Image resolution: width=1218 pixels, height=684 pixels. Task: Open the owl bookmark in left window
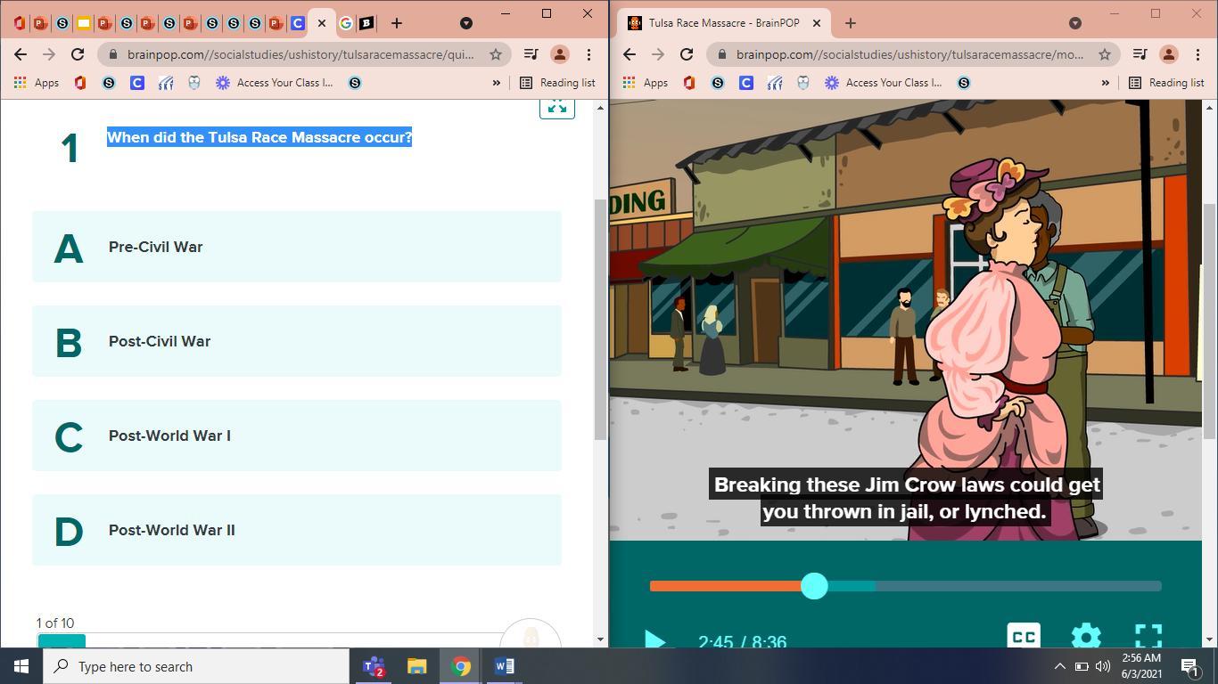(x=194, y=83)
